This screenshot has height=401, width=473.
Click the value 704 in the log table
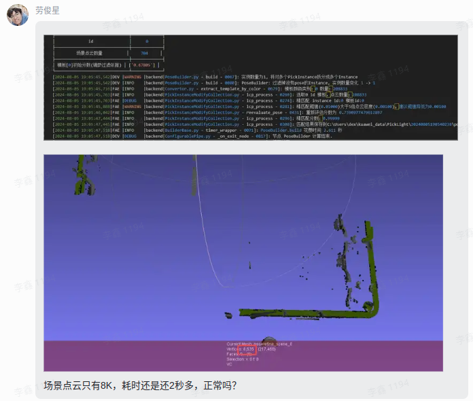pyautogui.click(x=144, y=53)
